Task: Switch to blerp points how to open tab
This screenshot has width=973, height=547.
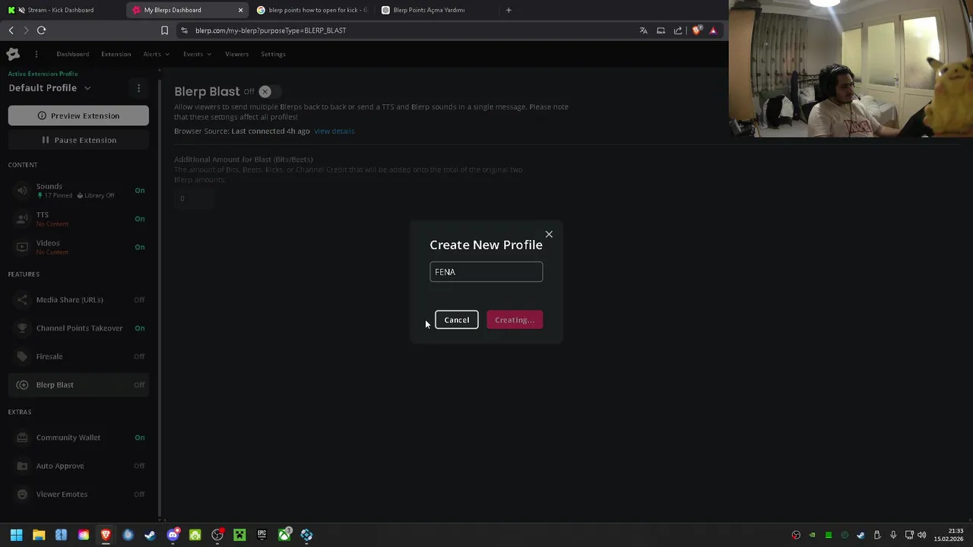Action: 313,10
